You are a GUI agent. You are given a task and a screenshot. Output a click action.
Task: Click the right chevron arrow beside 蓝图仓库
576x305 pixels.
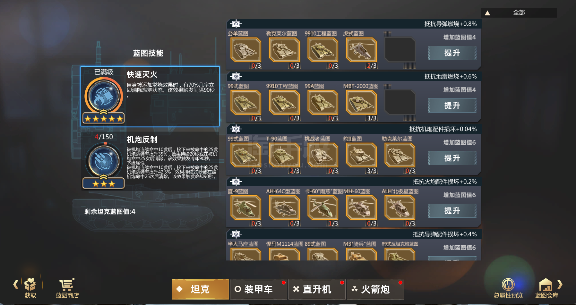click(560, 284)
